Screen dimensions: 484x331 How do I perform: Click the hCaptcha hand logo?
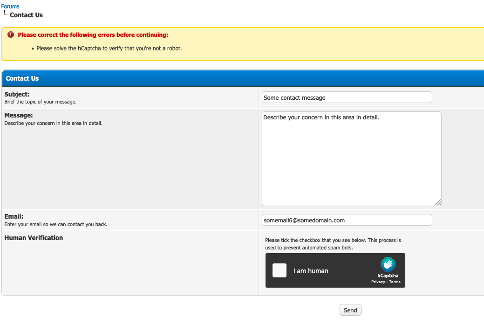tap(388, 264)
